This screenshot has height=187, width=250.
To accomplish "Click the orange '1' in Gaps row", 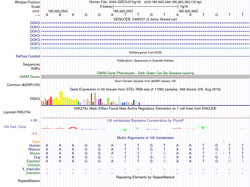I will [223, 141].
